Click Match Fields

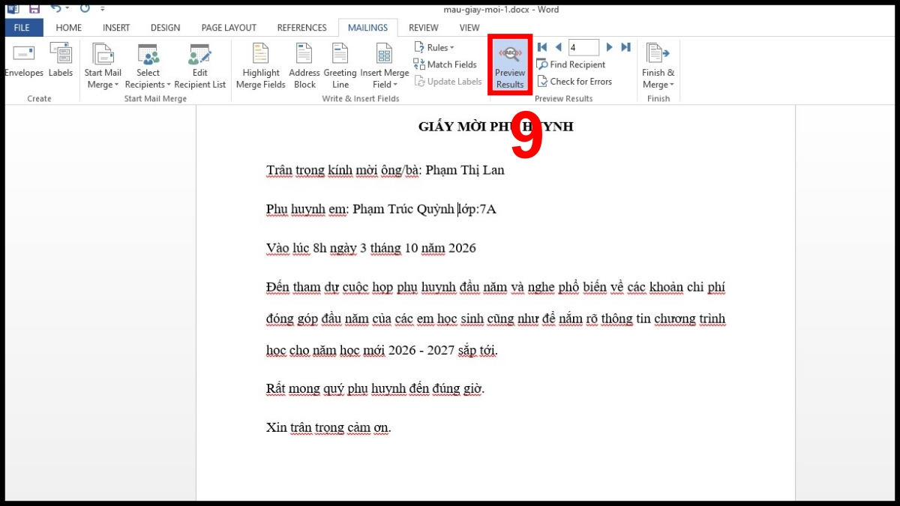(x=445, y=64)
